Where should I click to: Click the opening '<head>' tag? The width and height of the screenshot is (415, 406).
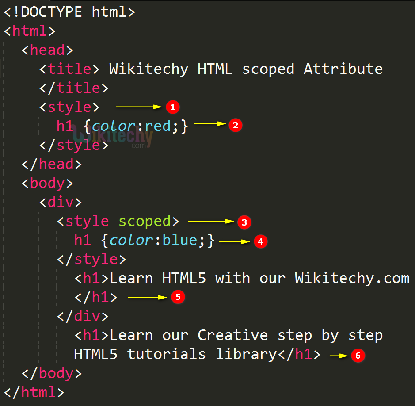(x=47, y=50)
